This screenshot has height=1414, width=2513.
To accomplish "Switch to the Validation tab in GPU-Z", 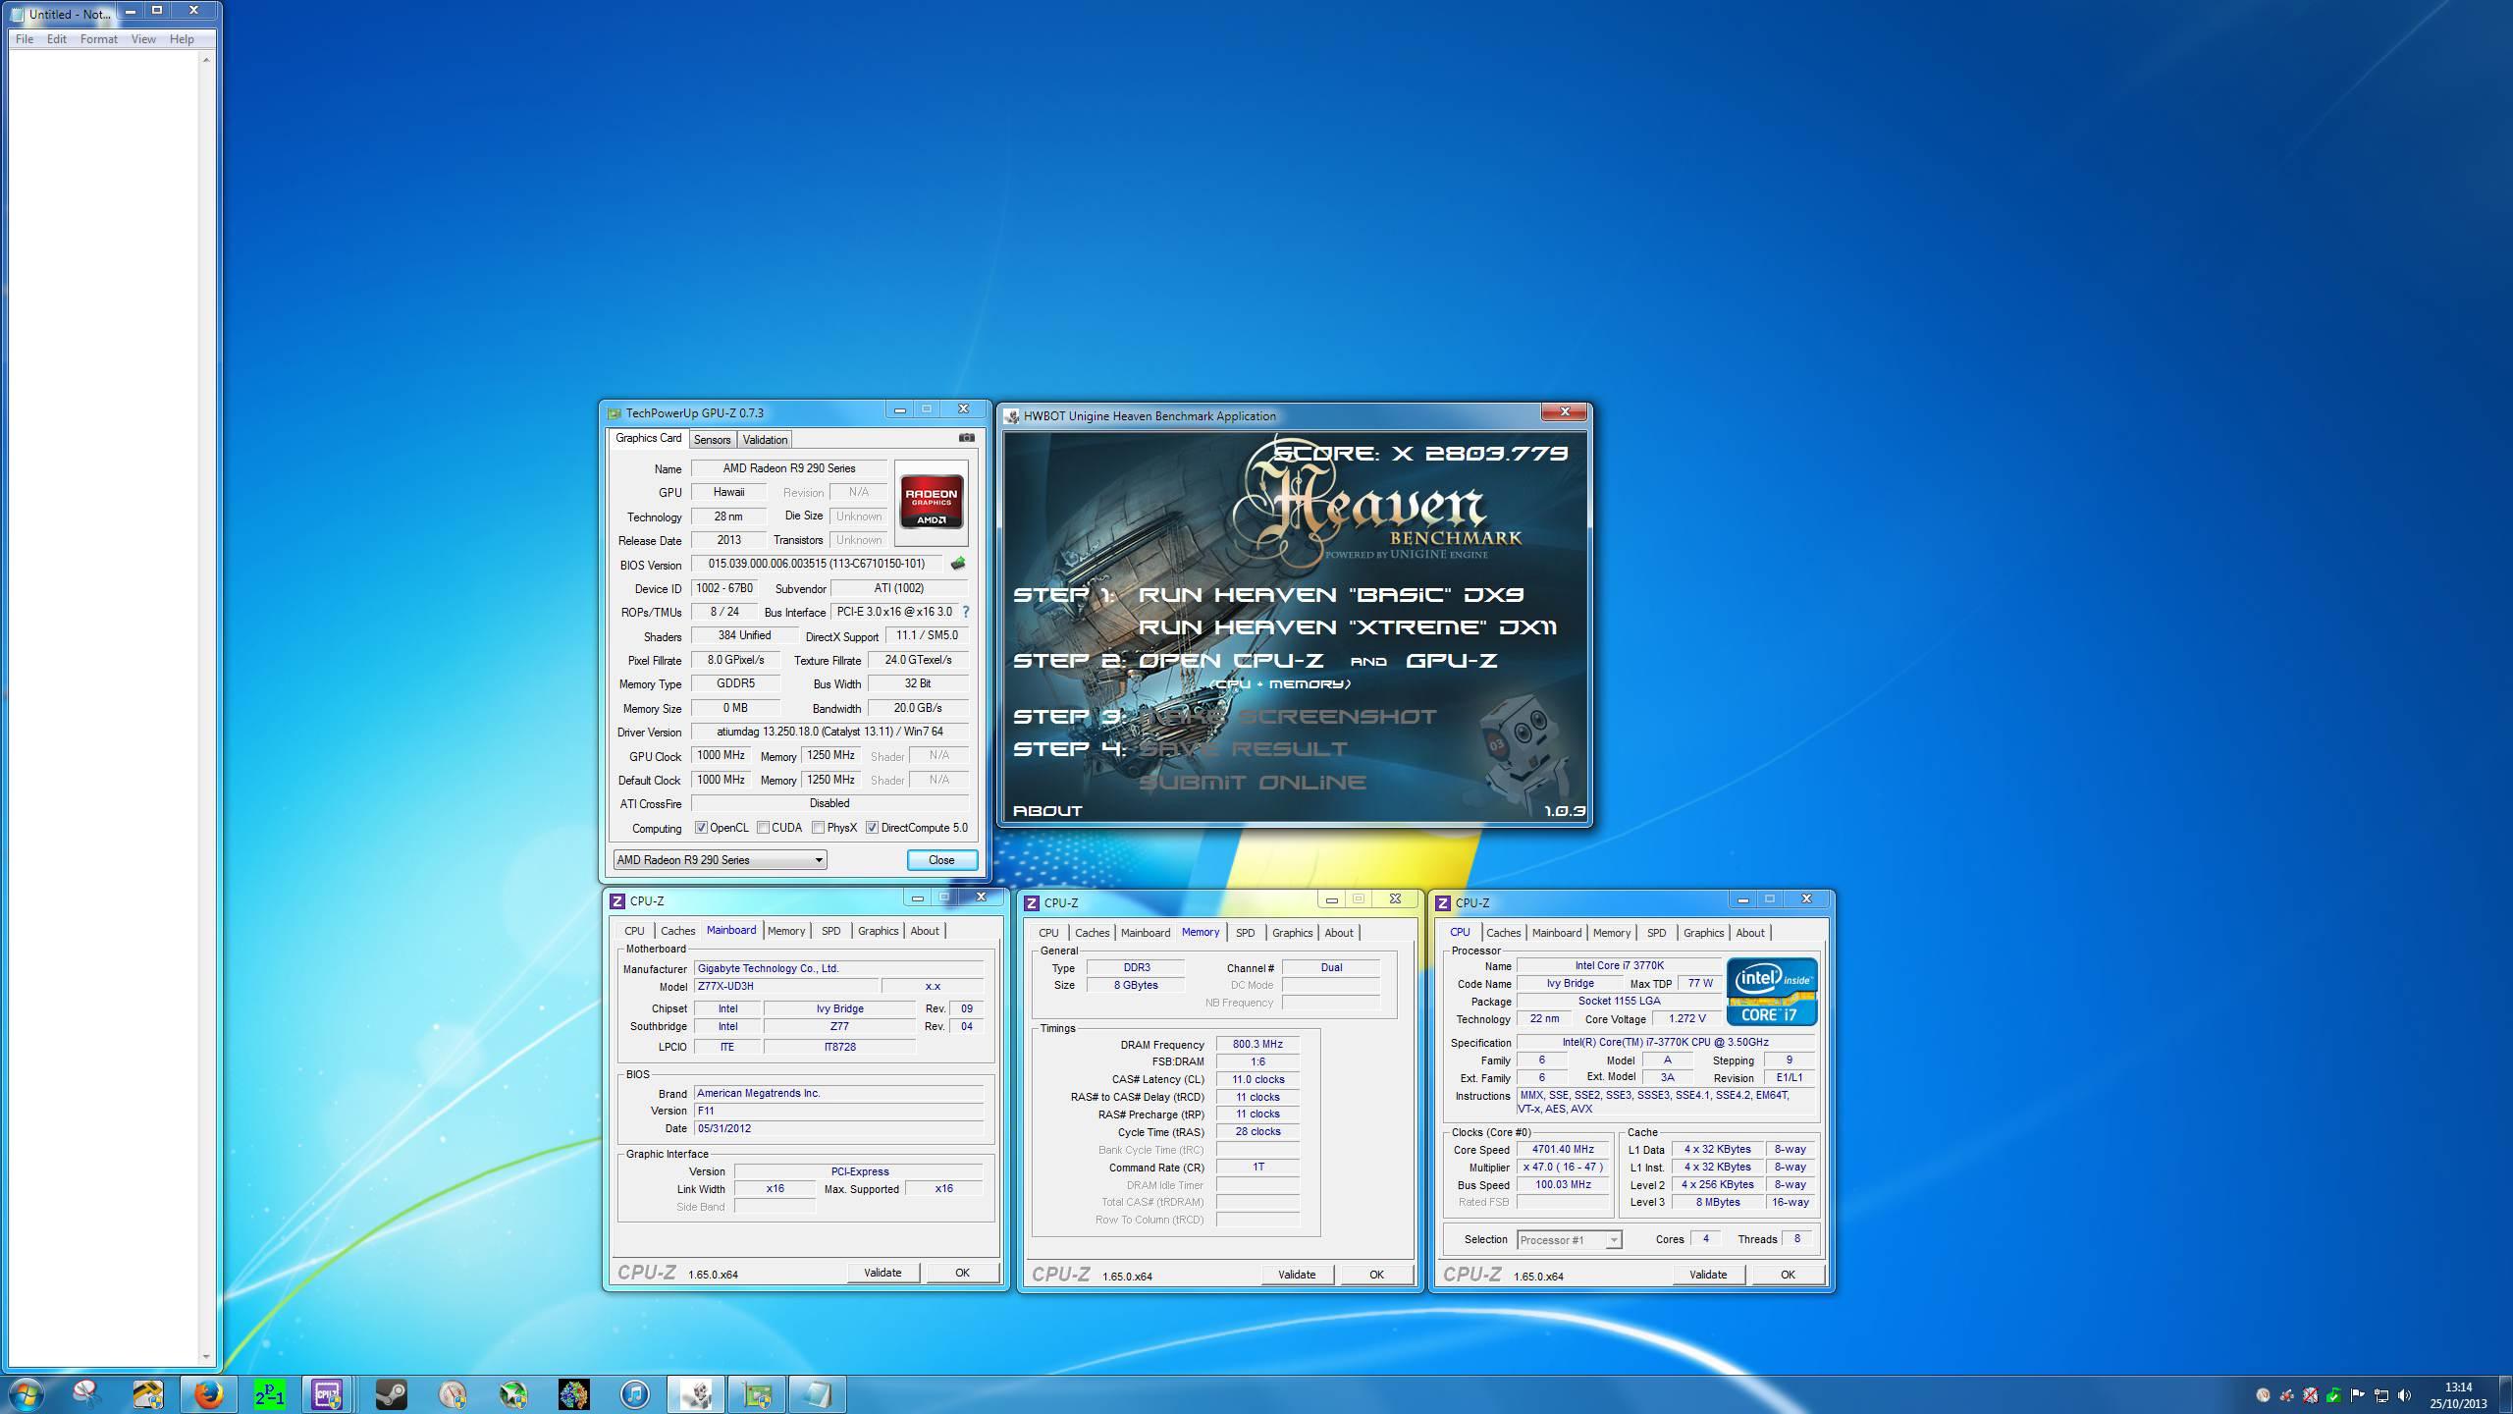I will point(765,440).
